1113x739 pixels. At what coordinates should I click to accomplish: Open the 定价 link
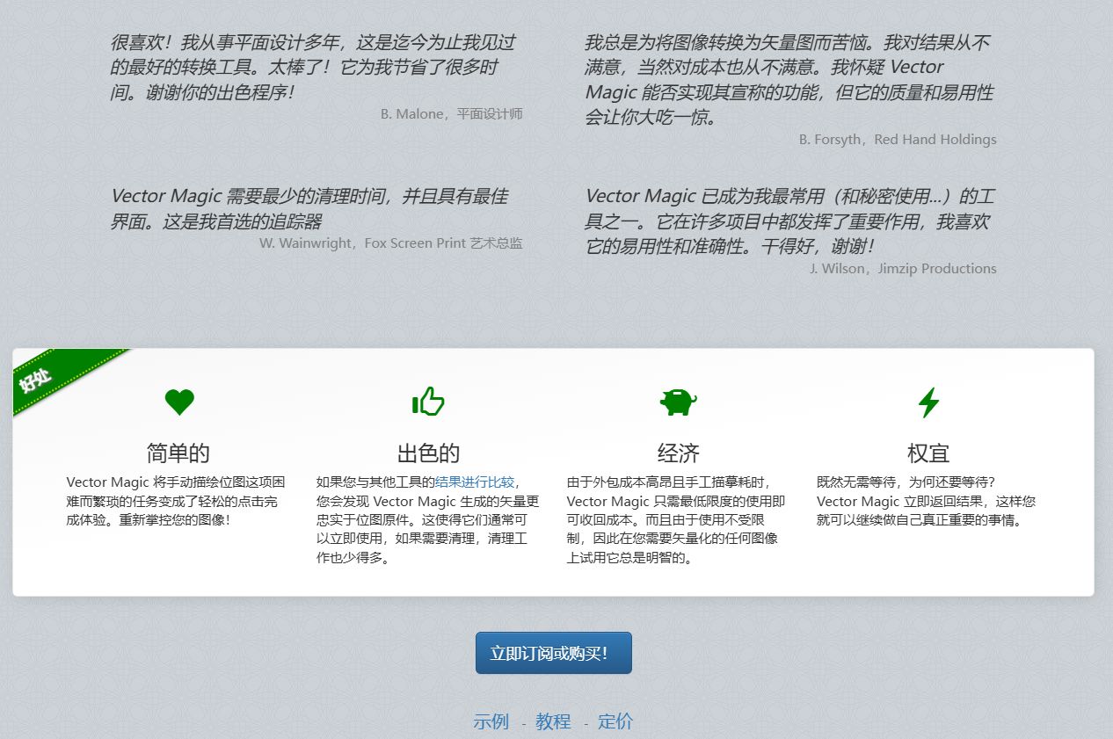pyautogui.click(x=615, y=721)
